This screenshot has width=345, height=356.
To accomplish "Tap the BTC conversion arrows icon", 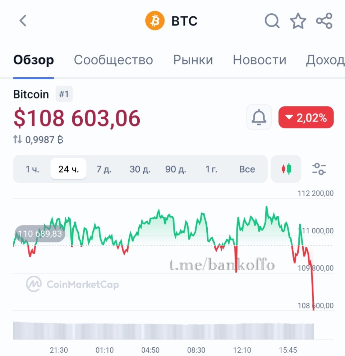I will click(18, 140).
